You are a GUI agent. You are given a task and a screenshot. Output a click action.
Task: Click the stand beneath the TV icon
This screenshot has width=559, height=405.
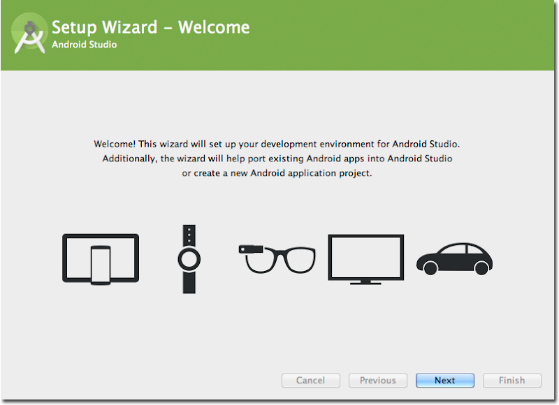click(365, 283)
